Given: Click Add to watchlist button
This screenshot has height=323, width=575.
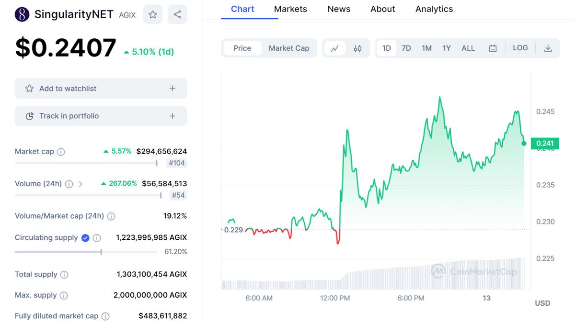Looking at the screenshot, I should [101, 89].
